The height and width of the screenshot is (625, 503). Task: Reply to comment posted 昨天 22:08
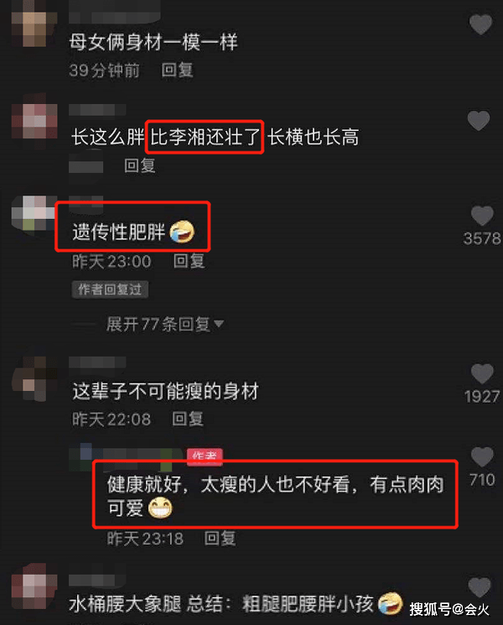tap(188, 419)
